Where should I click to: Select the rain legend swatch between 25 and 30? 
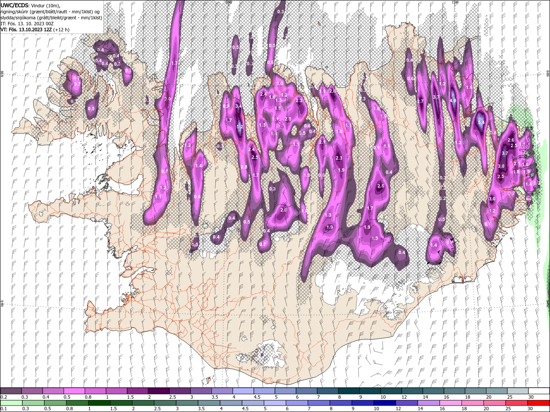[517, 403]
